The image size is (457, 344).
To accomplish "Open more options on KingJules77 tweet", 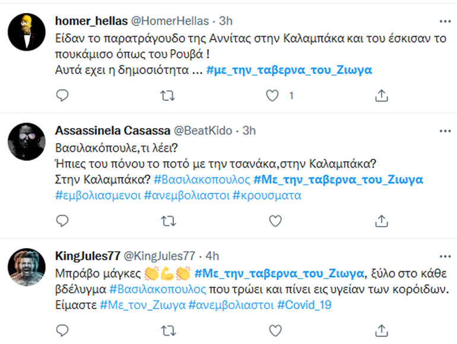I will 445,256.
